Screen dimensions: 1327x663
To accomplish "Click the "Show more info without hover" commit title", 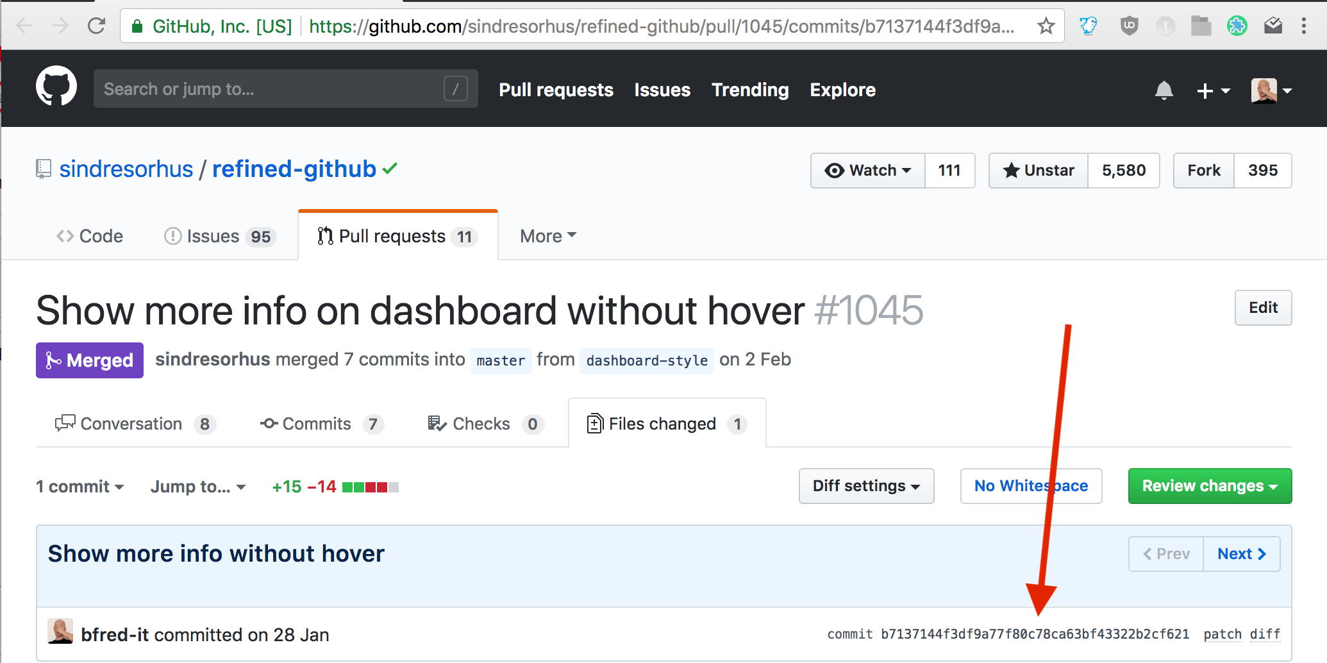I will (x=216, y=553).
